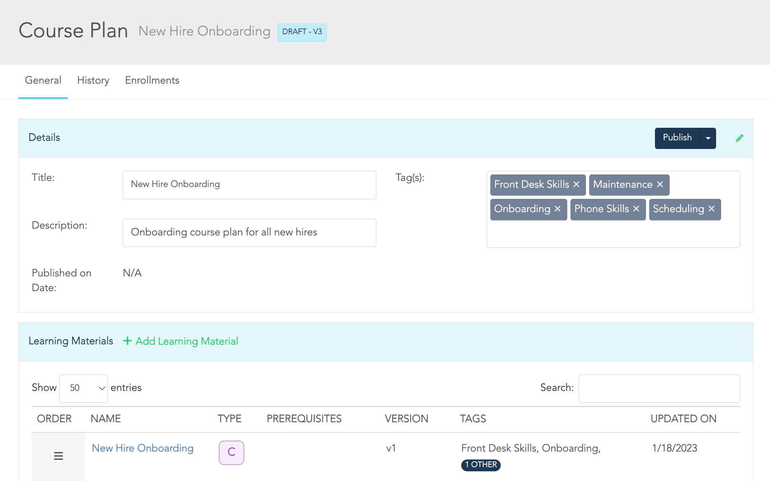Sort by the PREREQUISITES column header
Image resolution: width=770 pixels, height=481 pixels.
(304, 419)
